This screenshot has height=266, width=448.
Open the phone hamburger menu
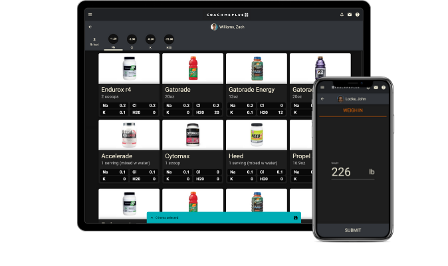click(x=322, y=87)
